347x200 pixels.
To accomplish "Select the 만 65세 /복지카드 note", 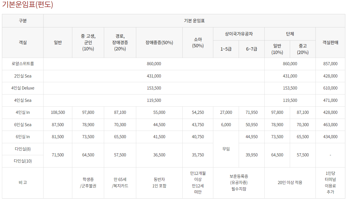I will (x=120, y=183).
